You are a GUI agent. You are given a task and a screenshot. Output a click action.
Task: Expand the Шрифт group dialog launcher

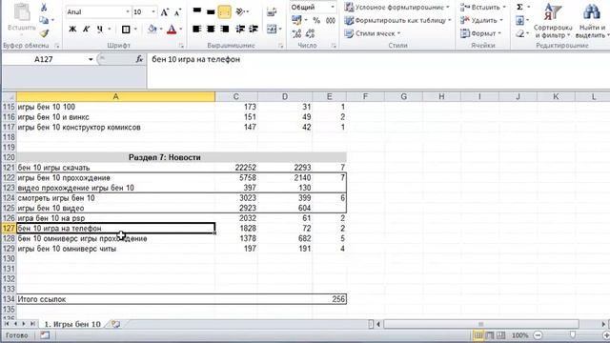coord(181,46)
